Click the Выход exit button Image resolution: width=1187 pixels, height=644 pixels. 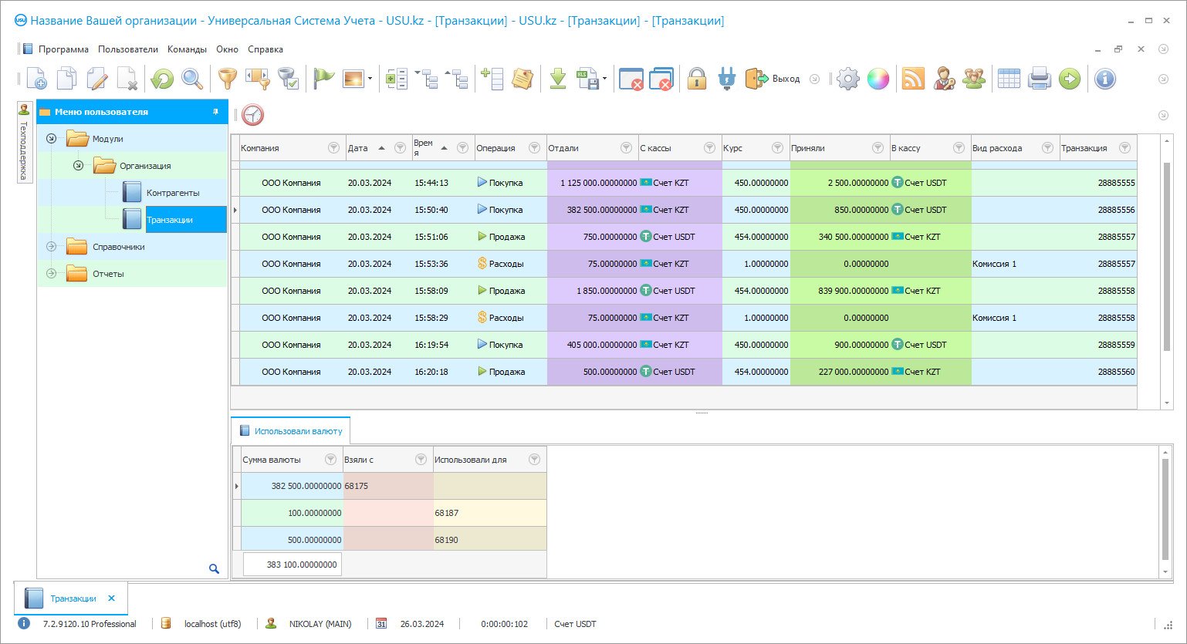pyautogui.click(x=773, y=79)
